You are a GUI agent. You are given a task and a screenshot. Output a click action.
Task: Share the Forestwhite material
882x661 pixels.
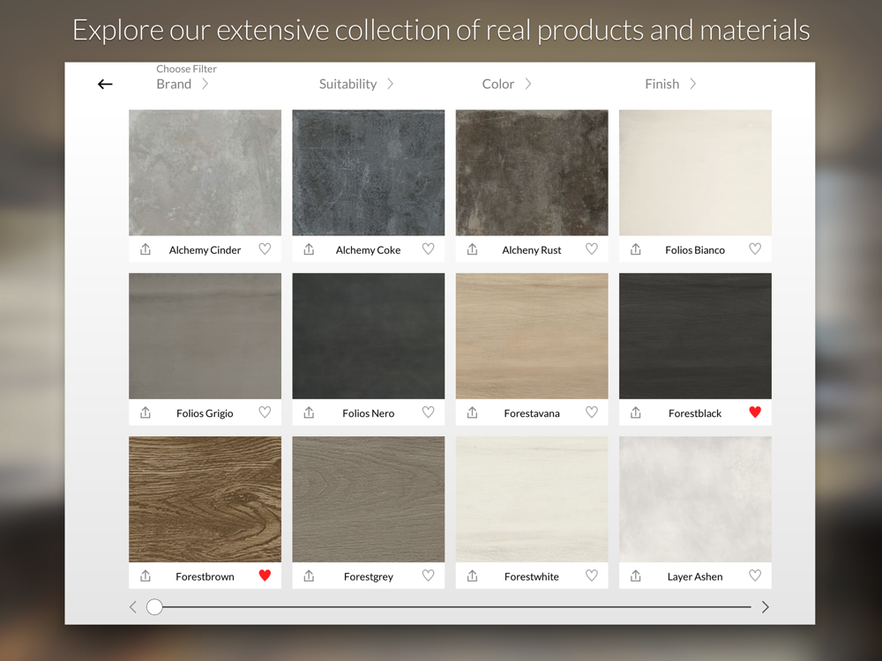(x=473, y=576)
